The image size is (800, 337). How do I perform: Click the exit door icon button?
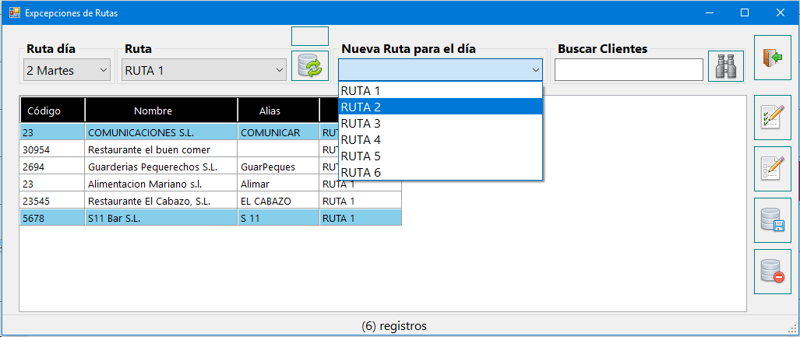[773, 58]
